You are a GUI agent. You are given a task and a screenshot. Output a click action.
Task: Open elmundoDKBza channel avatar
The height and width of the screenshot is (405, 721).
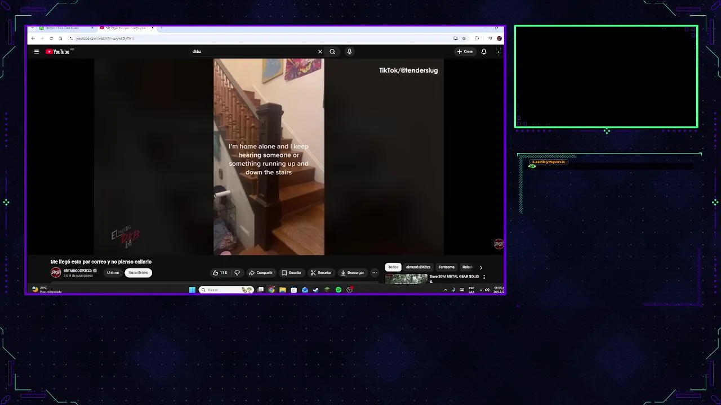pos(56,272)
